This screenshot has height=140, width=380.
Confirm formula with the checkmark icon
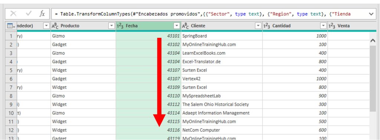click(29, 14)
